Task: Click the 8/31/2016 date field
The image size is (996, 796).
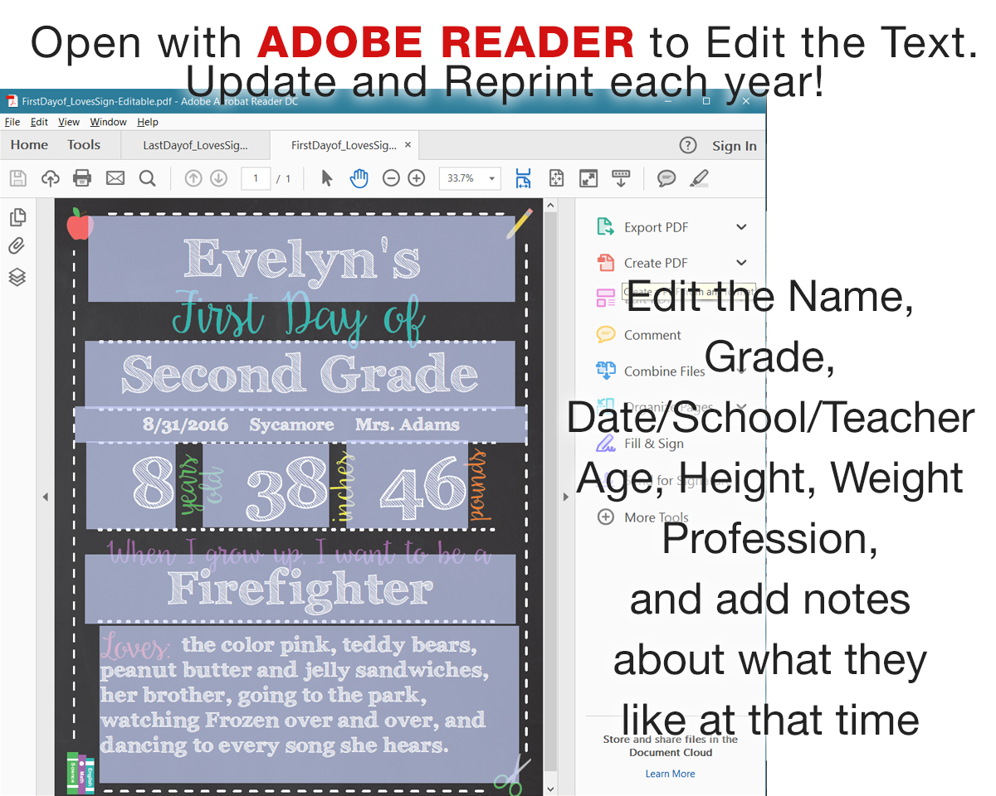Action: coord(186,425)
